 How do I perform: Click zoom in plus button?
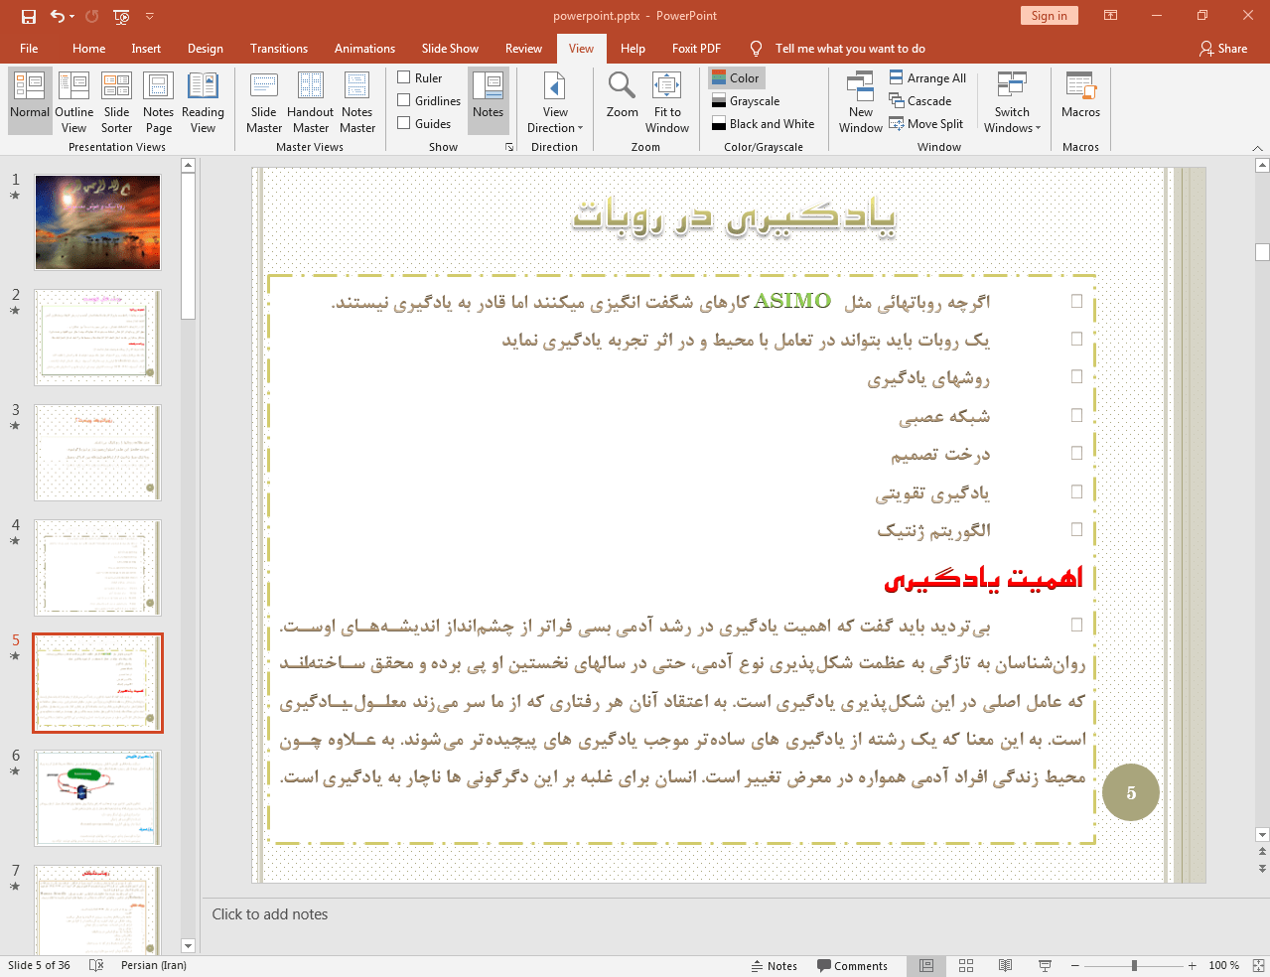point(1192,965)
